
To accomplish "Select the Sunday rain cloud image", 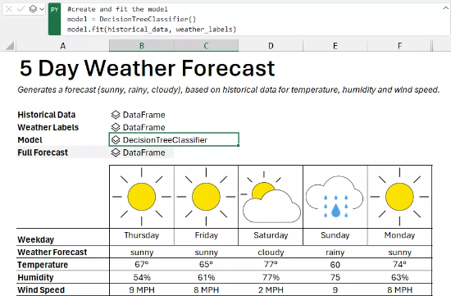I will click(335, 197).
